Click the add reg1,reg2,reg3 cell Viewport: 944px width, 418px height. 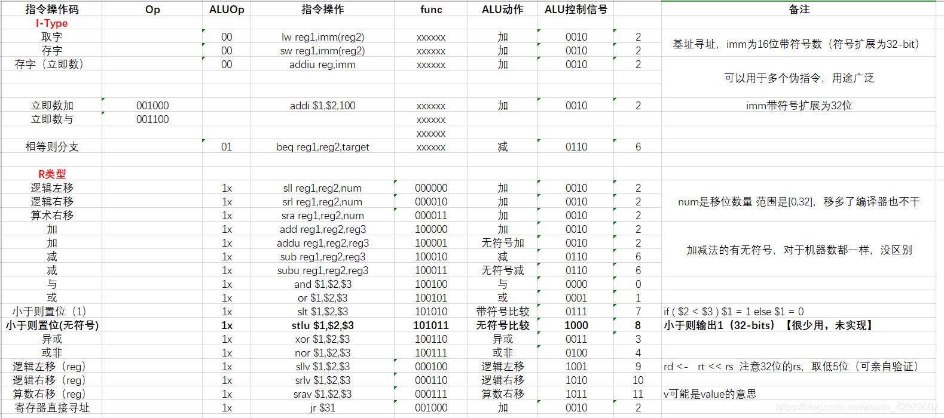322,229
